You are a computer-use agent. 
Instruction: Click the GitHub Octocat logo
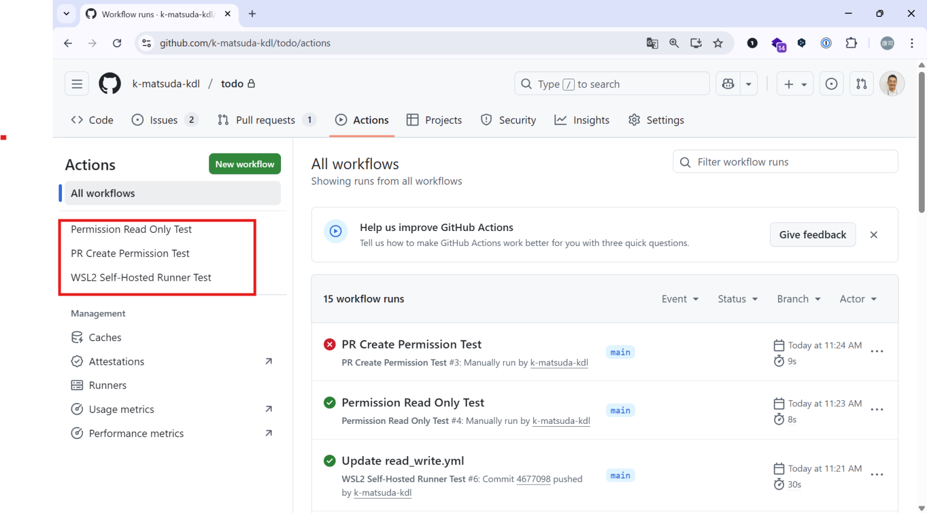pyautogui.click(x=110, y=84)
